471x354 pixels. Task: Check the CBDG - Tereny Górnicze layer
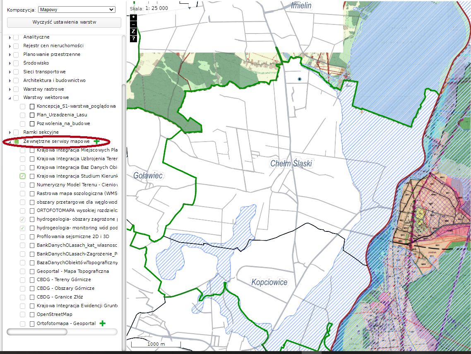(23, 280)
